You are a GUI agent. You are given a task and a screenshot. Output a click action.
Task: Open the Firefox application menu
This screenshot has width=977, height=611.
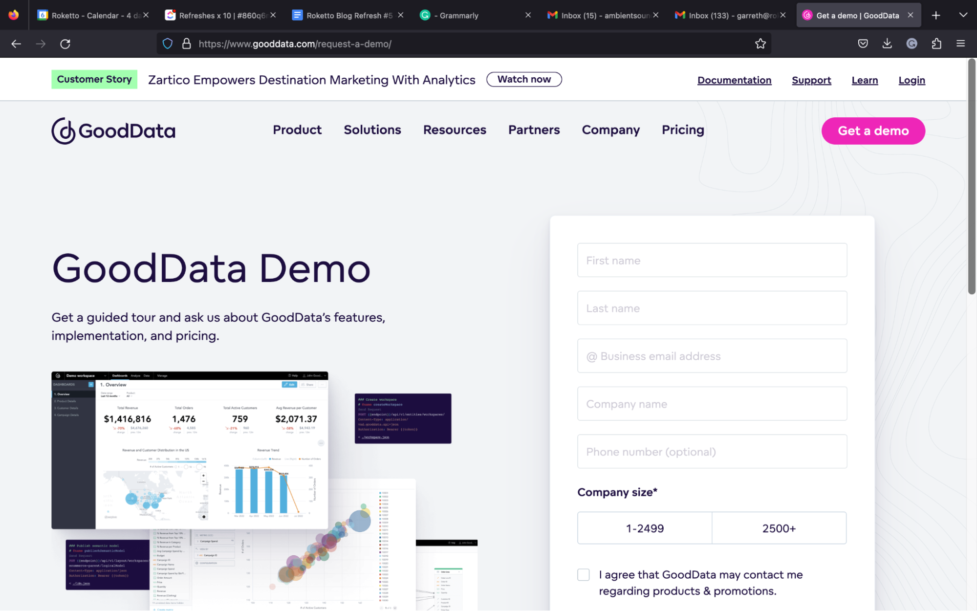point(960,44)
